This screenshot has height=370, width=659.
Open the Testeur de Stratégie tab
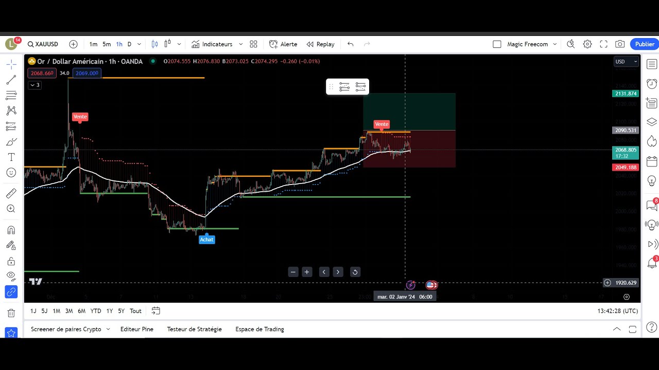[x=194, y=329]
